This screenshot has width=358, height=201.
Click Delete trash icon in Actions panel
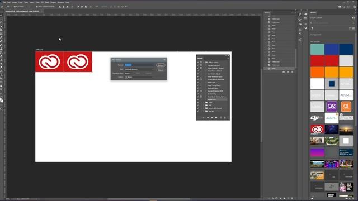[x=225, y=118]
